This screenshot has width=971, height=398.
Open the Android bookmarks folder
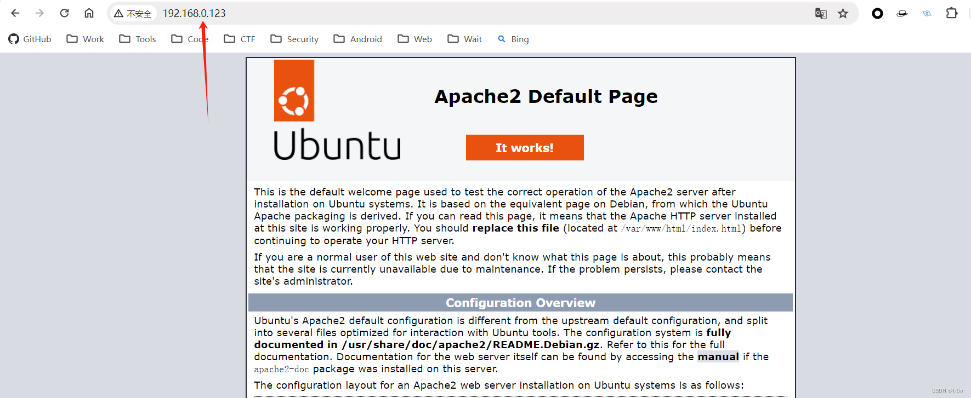357,39
